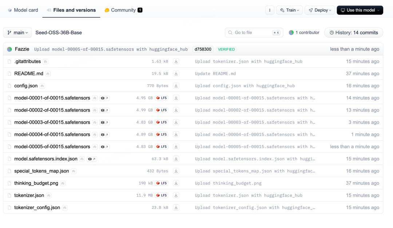Open tensor viewer for model-00003 safetensors

(104, 123)
